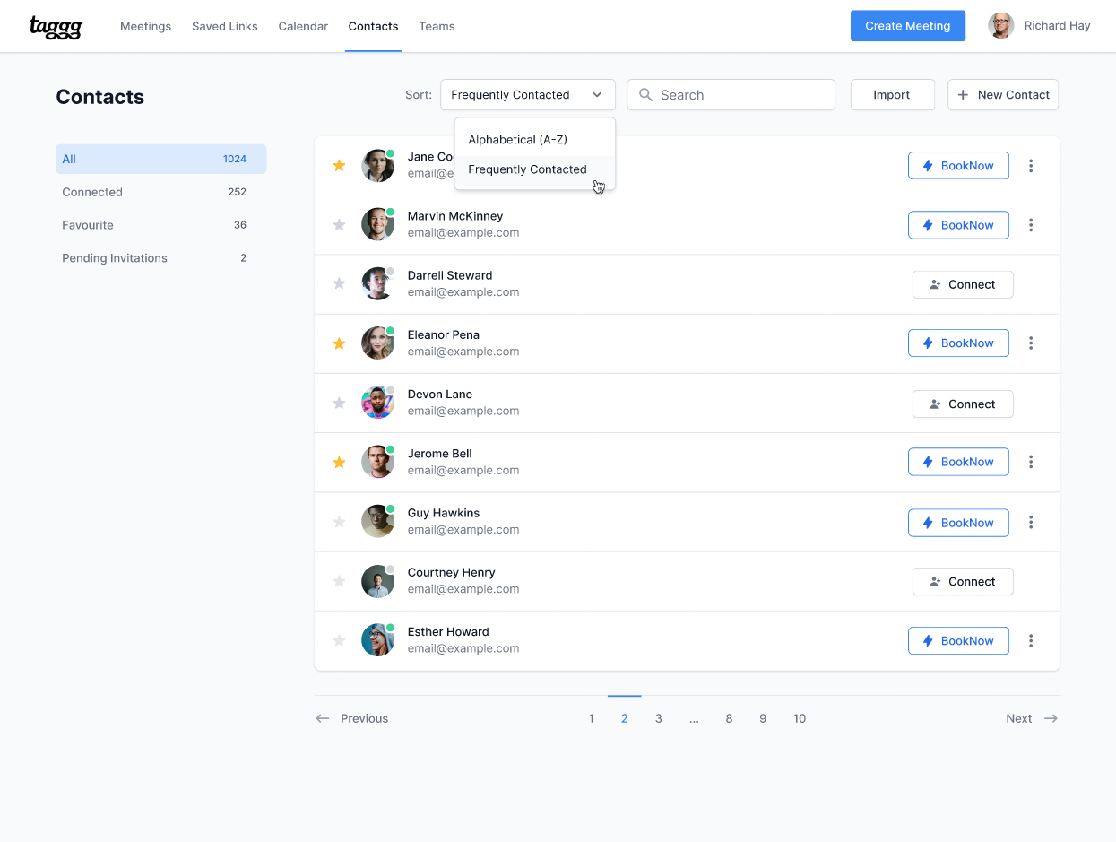The image size is (1116, 842).
Task: Remove Eleanor Pena's favourite star
Action: [339, 343]
